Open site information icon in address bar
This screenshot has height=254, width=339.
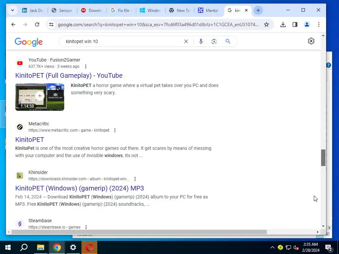(x=51, y=24)
